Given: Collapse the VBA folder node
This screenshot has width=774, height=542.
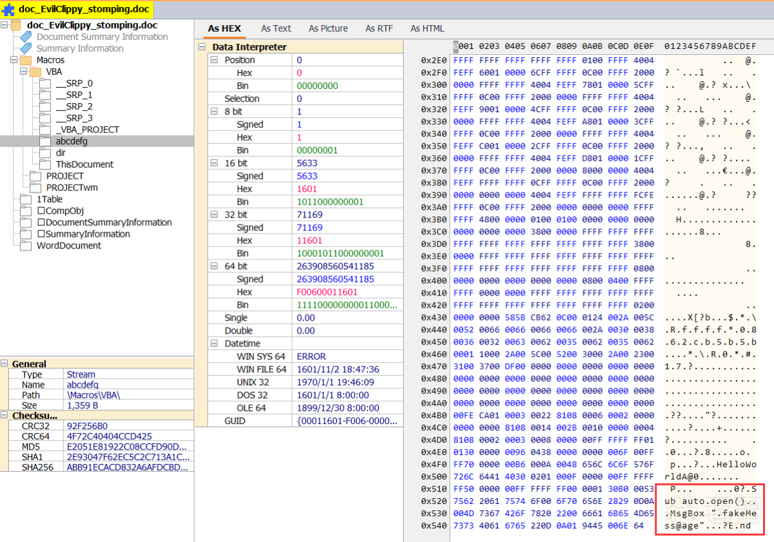Looking at the screenshot, I should [23, 72].
